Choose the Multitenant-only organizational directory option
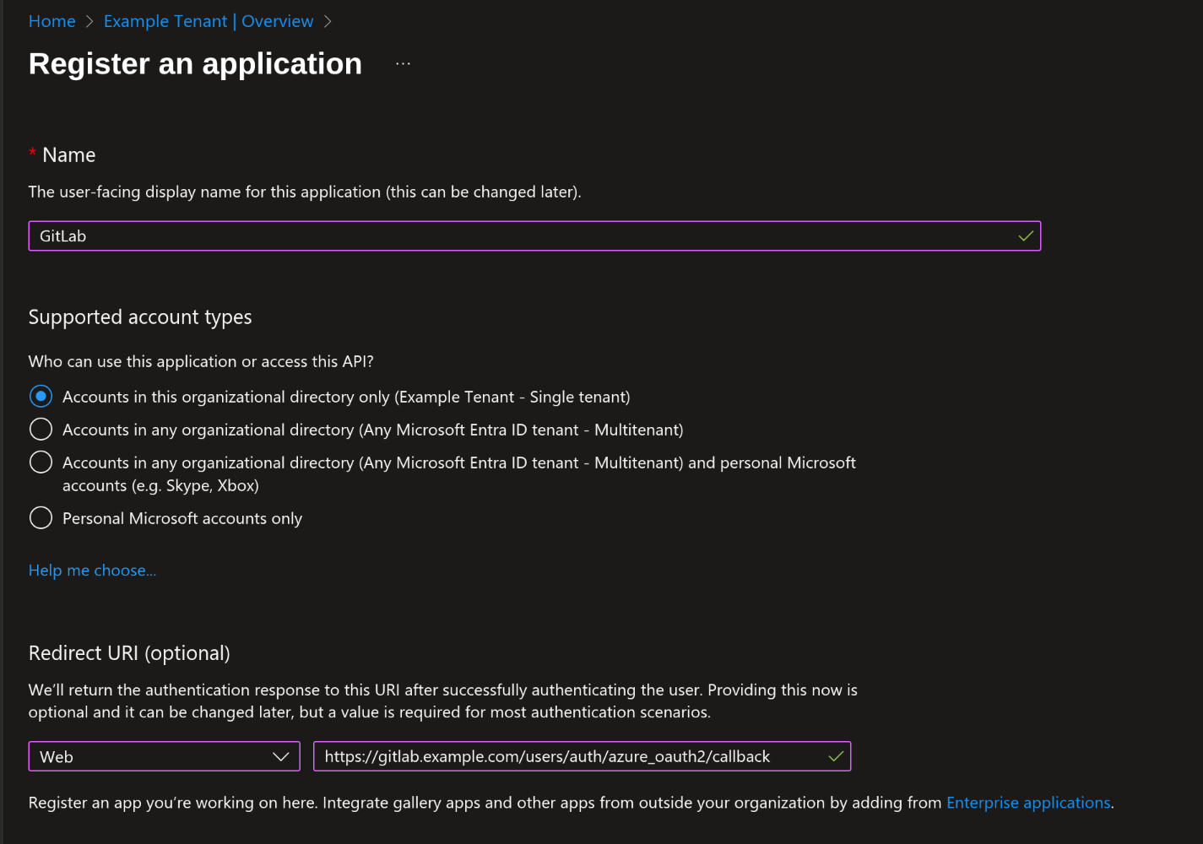The height and width of the screenshot is (844, 1203). coord(41,430)
